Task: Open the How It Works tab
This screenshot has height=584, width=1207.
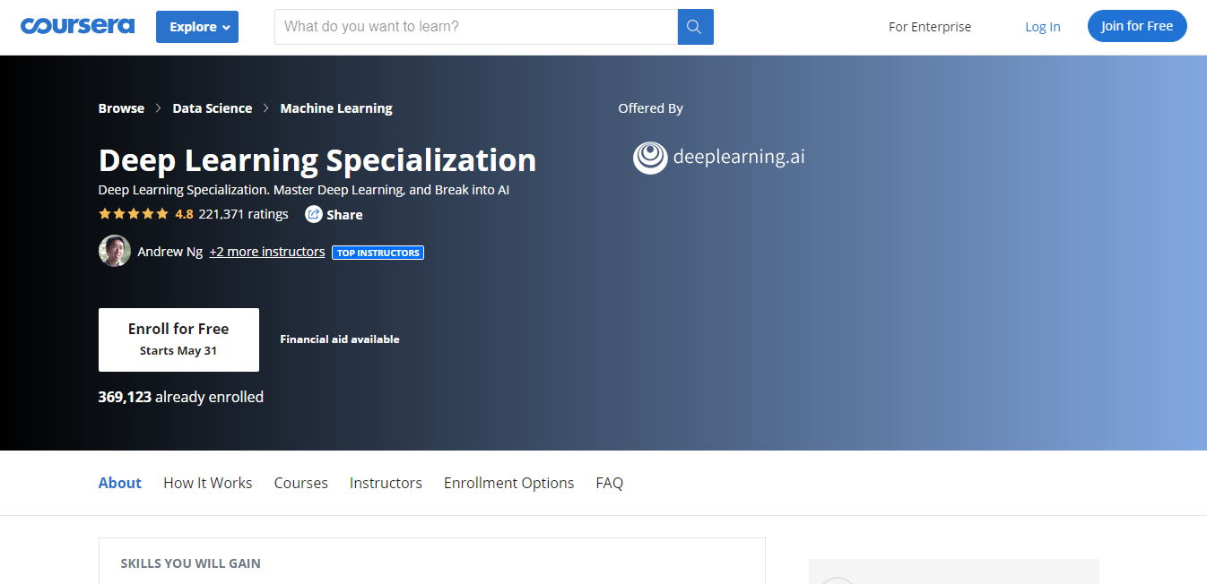Action: pos(208,483)
